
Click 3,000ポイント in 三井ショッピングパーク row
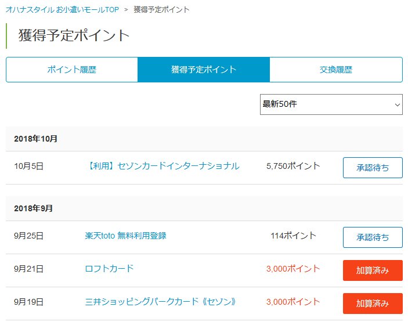click(x=293, y=302)
